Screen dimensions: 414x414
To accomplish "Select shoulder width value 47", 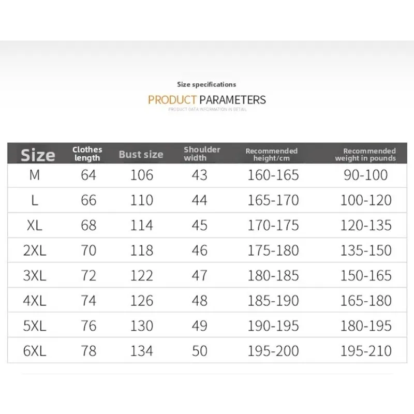I will click(x=200, y=275).
